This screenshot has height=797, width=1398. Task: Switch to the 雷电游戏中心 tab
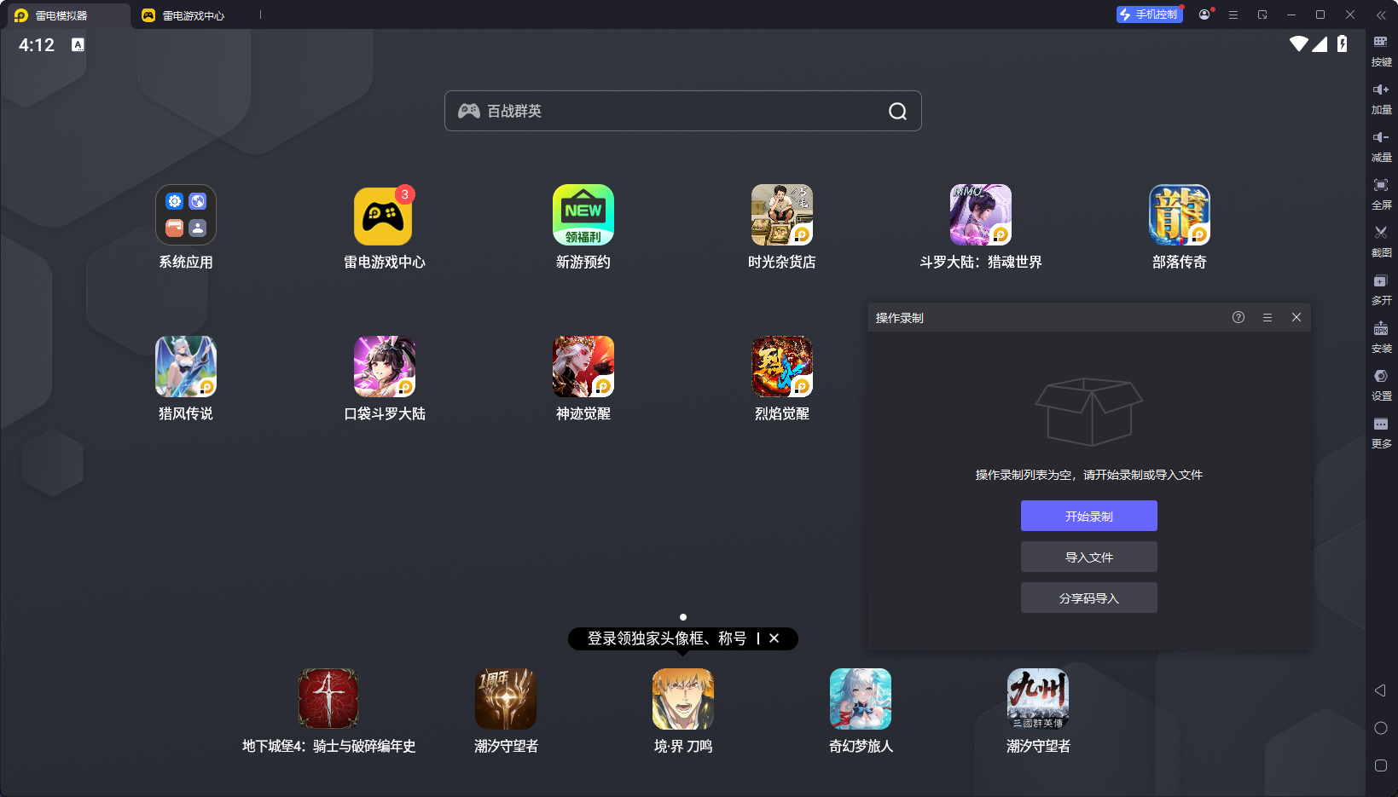pyautogui.click(x=183, y=15)
